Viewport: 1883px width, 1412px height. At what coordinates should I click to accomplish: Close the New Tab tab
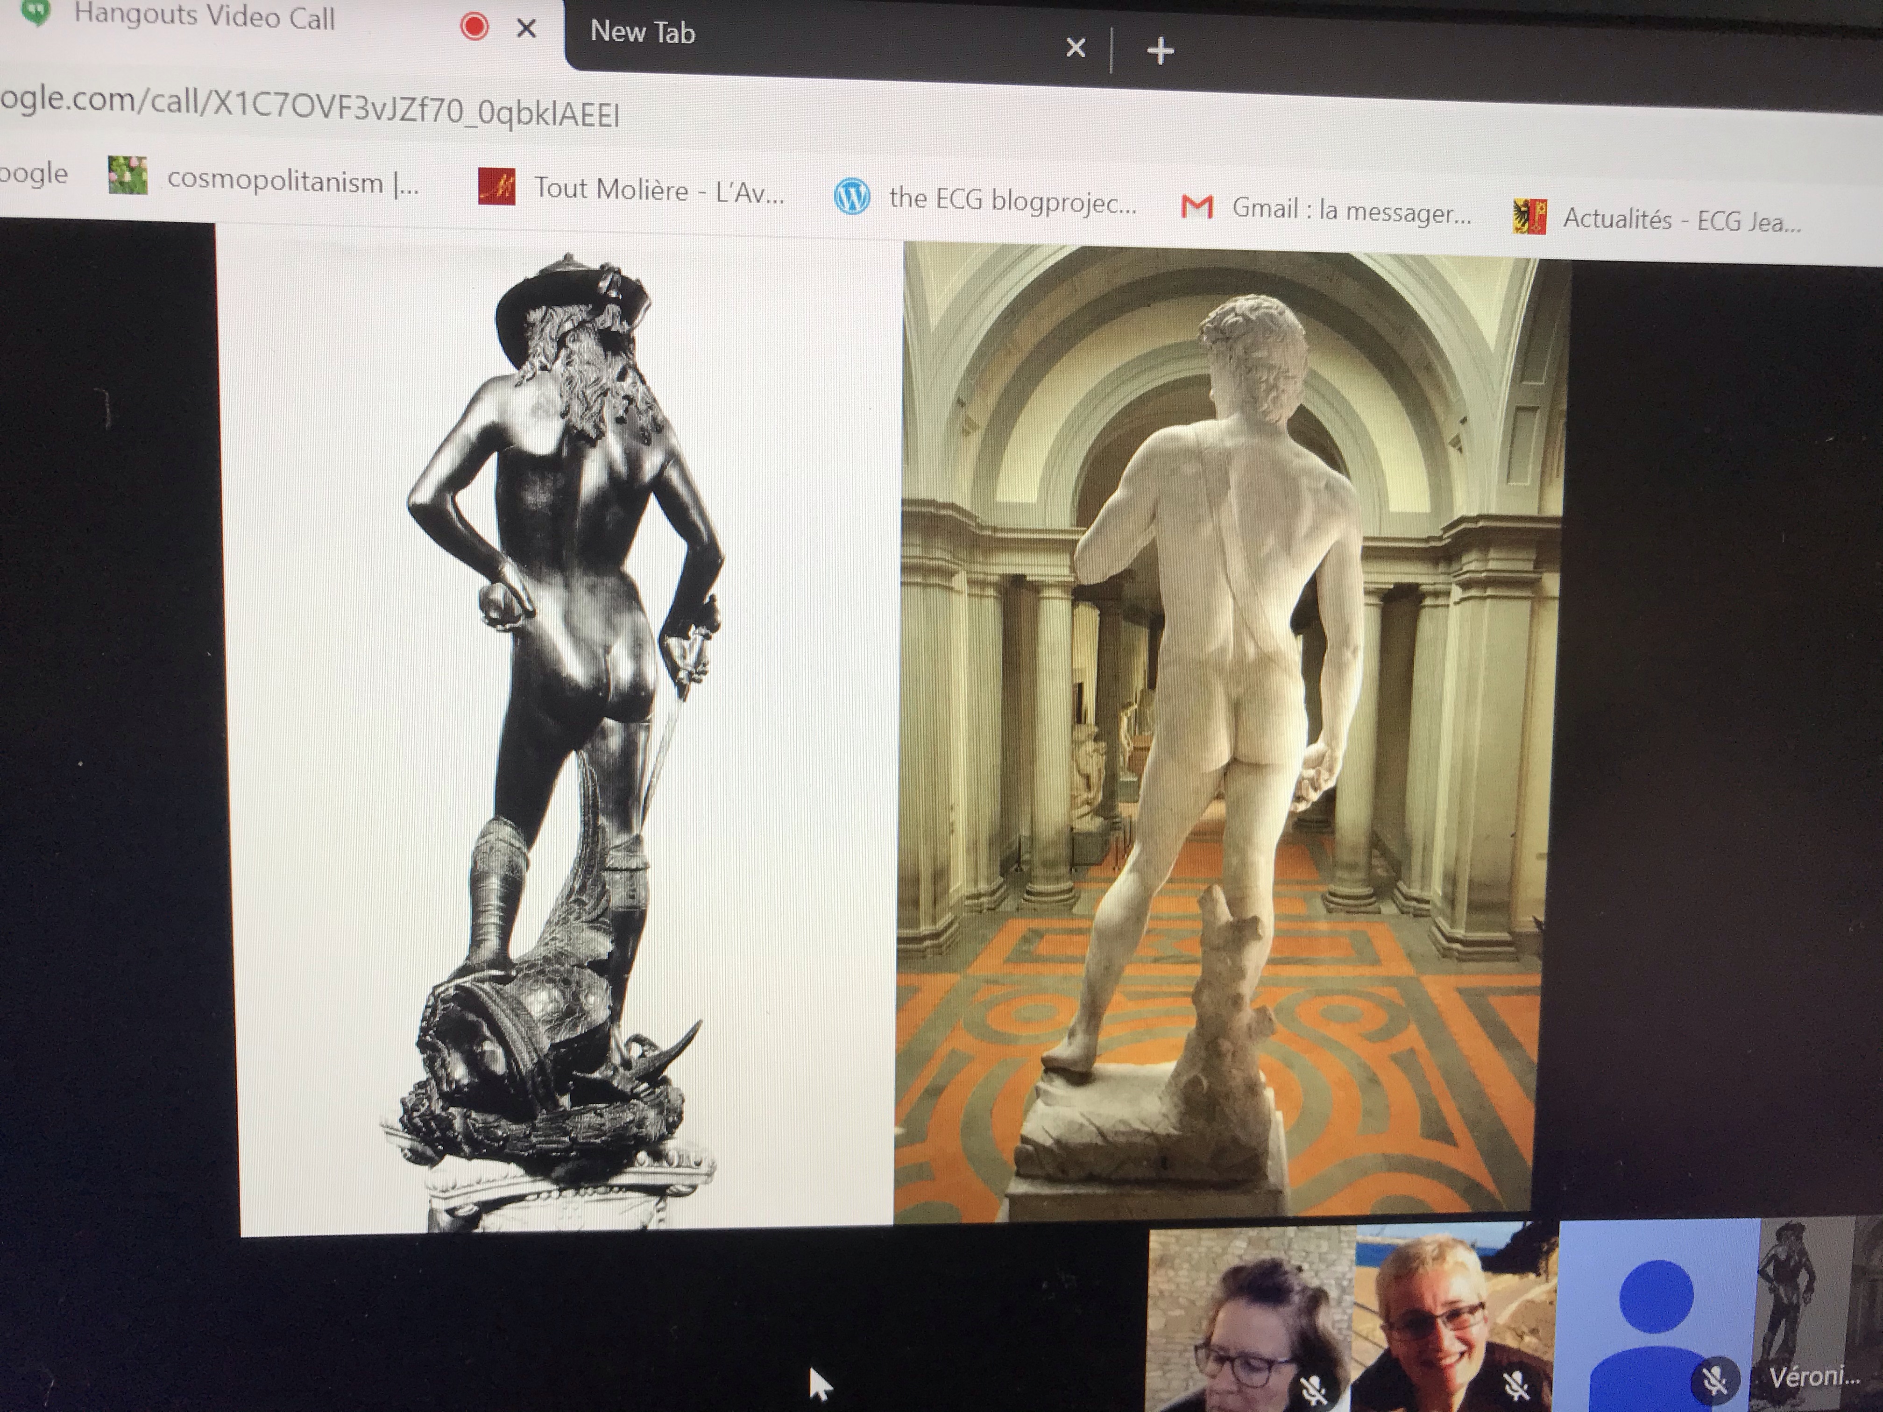point(1075,48)
